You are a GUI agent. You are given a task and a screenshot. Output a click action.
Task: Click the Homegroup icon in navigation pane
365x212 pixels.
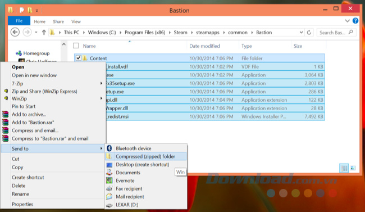(x=19, y=53)
